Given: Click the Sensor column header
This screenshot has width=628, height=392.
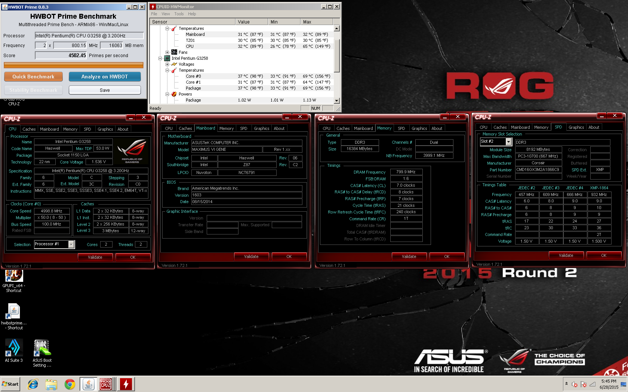Looking at the screenshot, I should tap(193, 22).
